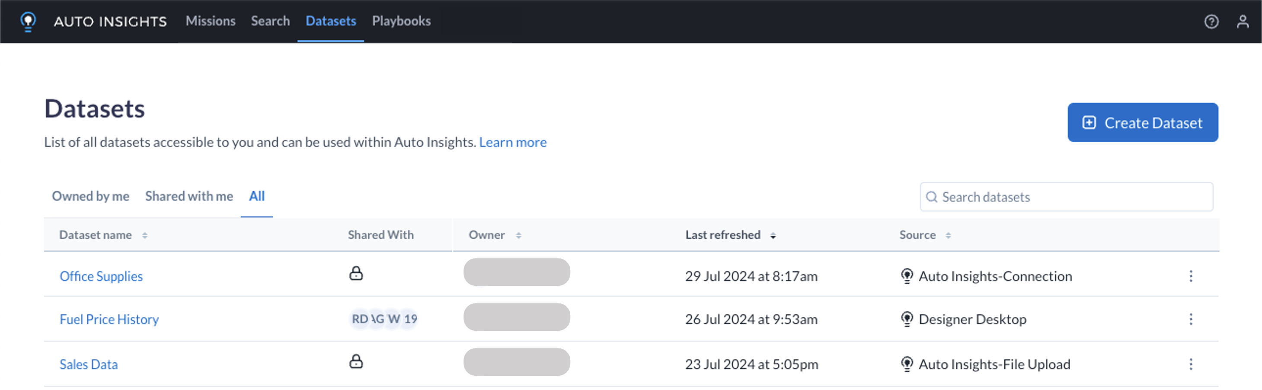
Task: Click the Create Dataset button
Action: [1143, 122]
